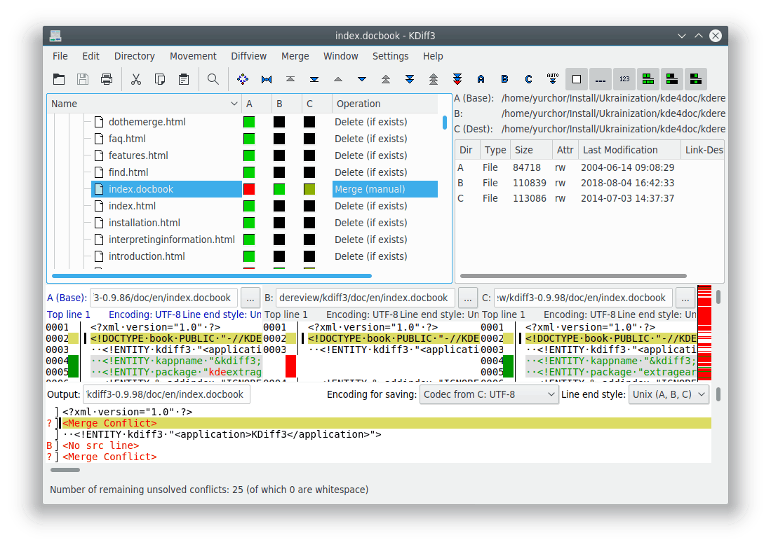Viewport: 771px width, 547px height.
Task: Click the '2018-08-04 16:42:33' modification date
Action: [627, 184]
